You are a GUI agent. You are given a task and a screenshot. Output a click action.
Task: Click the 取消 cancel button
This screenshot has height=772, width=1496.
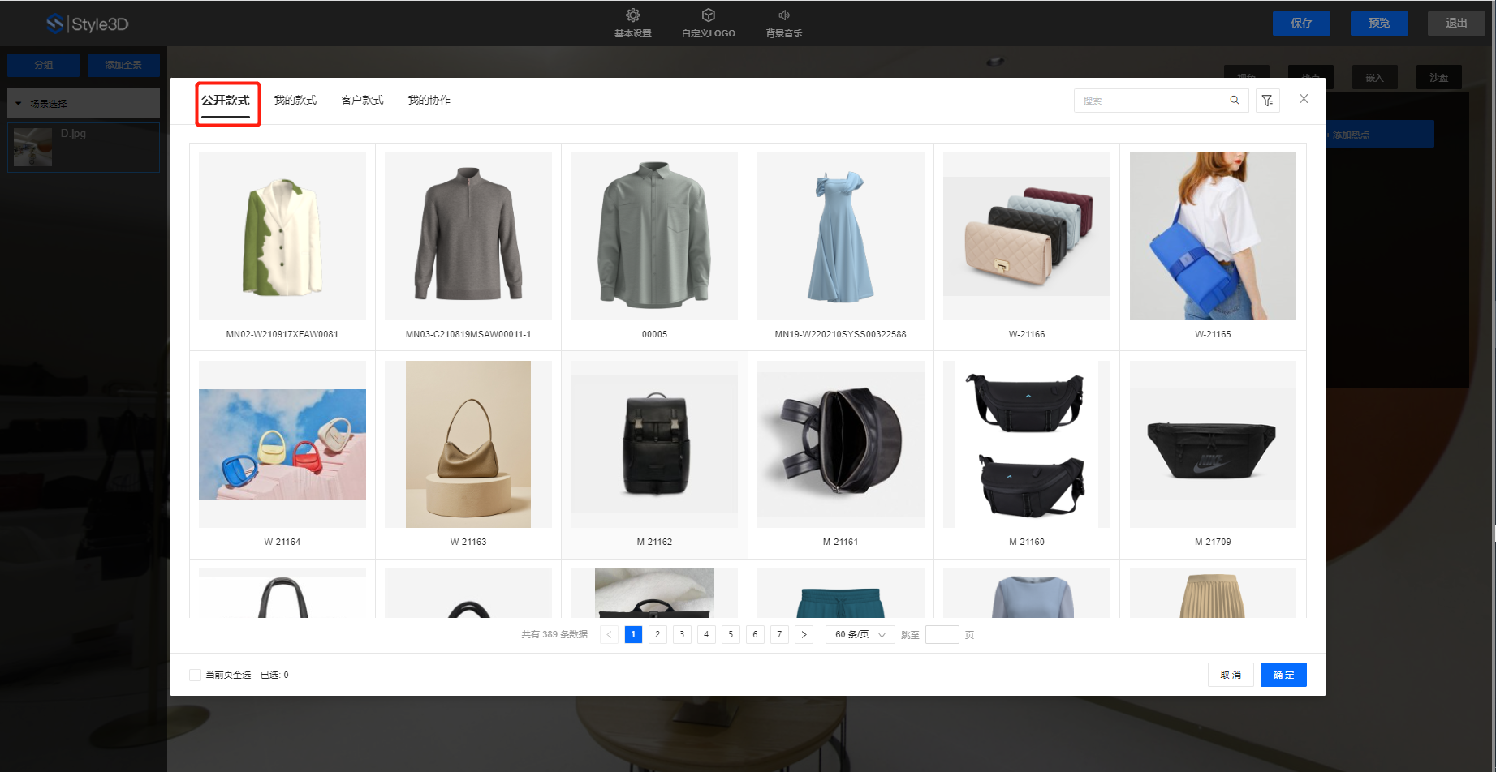1230,675
